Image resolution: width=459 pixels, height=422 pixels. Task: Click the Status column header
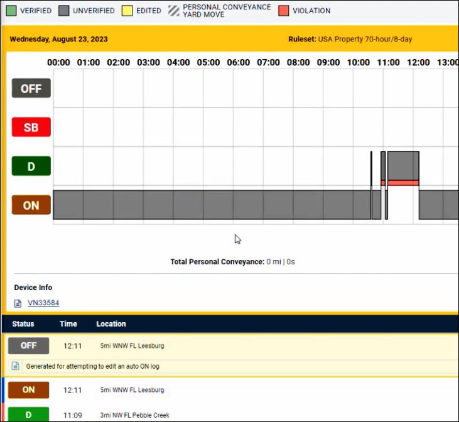pyautogui.click(x=23, y=324)
